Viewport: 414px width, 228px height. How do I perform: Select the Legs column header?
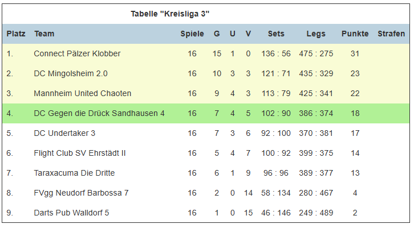point(316,34)
